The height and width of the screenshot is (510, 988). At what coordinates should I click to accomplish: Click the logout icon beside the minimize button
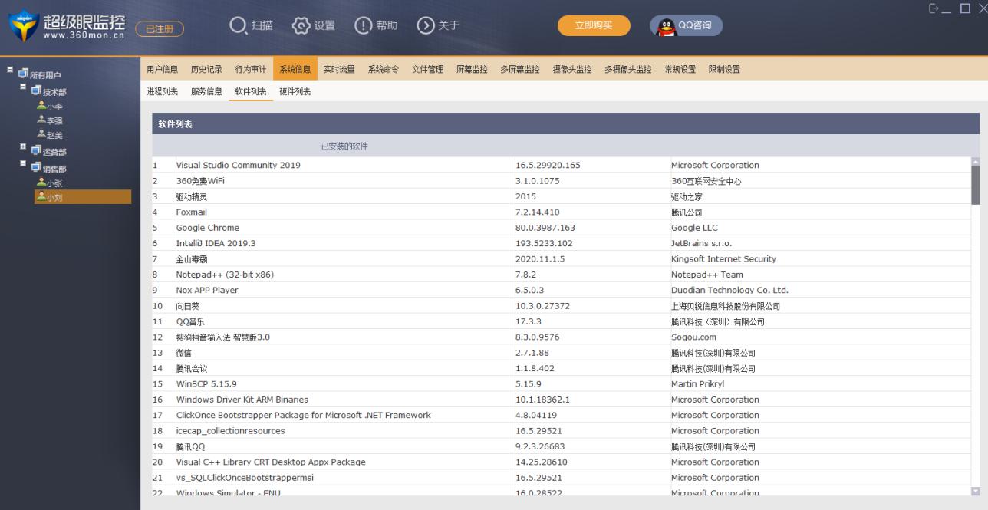pyautogui.click(x=934, y=8)
